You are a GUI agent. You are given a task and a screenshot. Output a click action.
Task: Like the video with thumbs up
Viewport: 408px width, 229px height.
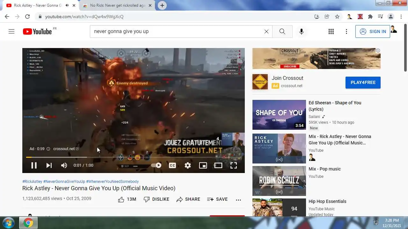click(x=127, y=199)
